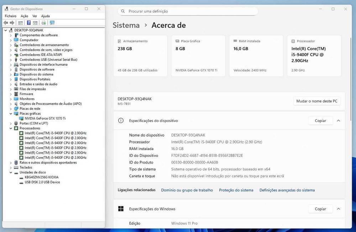The image size is (356, 232).
Task: Open Definições avançadas do sistema link
Action: click(287, 190)
